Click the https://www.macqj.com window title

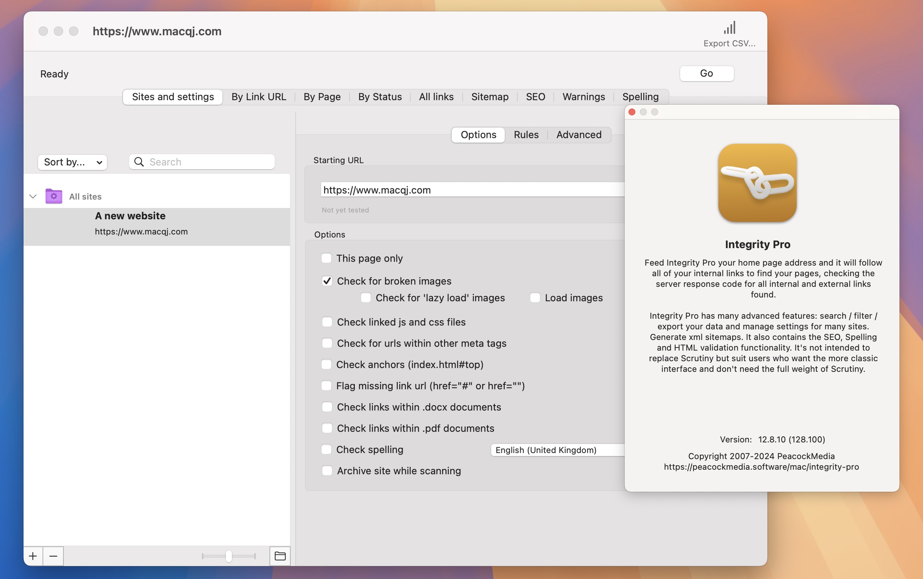click(157, 31)
